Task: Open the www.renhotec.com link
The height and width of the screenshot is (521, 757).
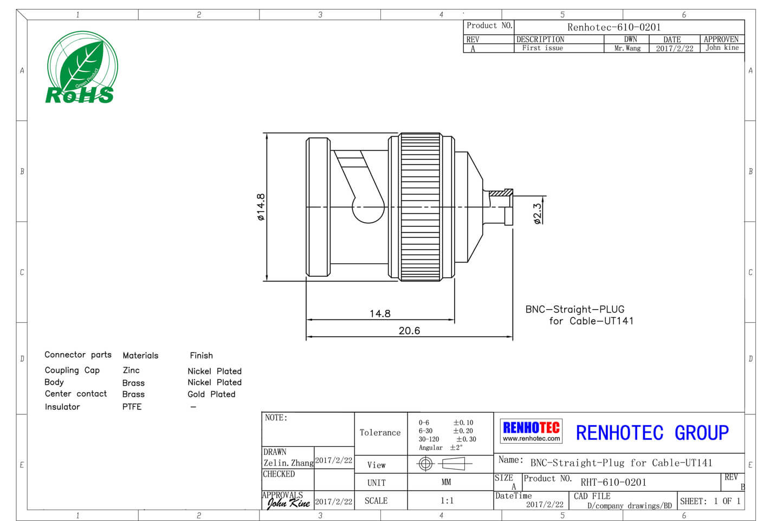Action: click(x=531, y=439)
